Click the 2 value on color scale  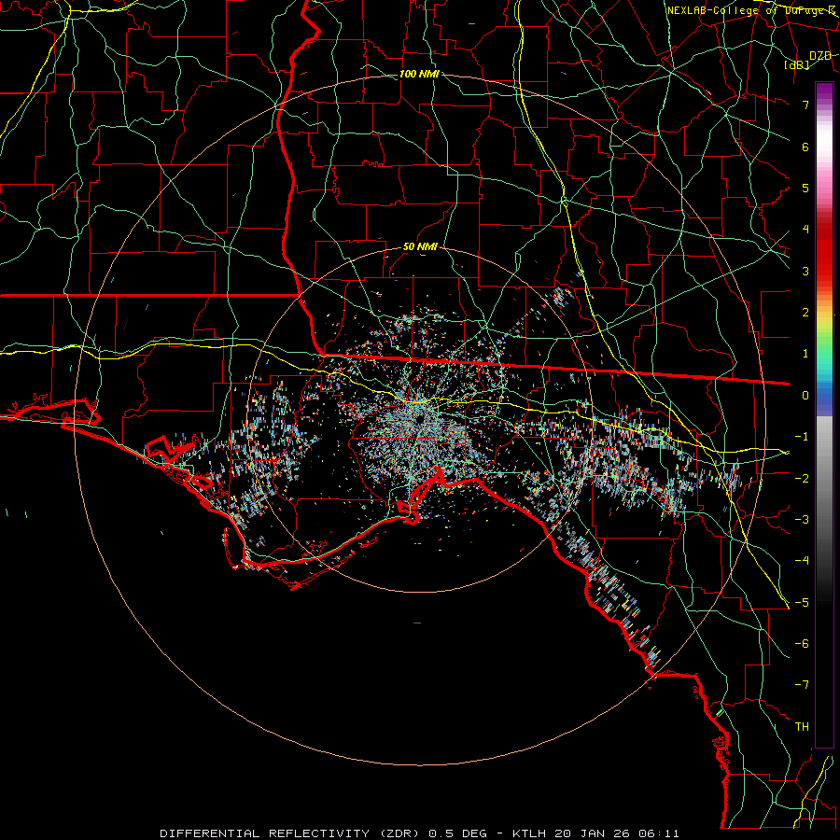[x=805, y=313]
